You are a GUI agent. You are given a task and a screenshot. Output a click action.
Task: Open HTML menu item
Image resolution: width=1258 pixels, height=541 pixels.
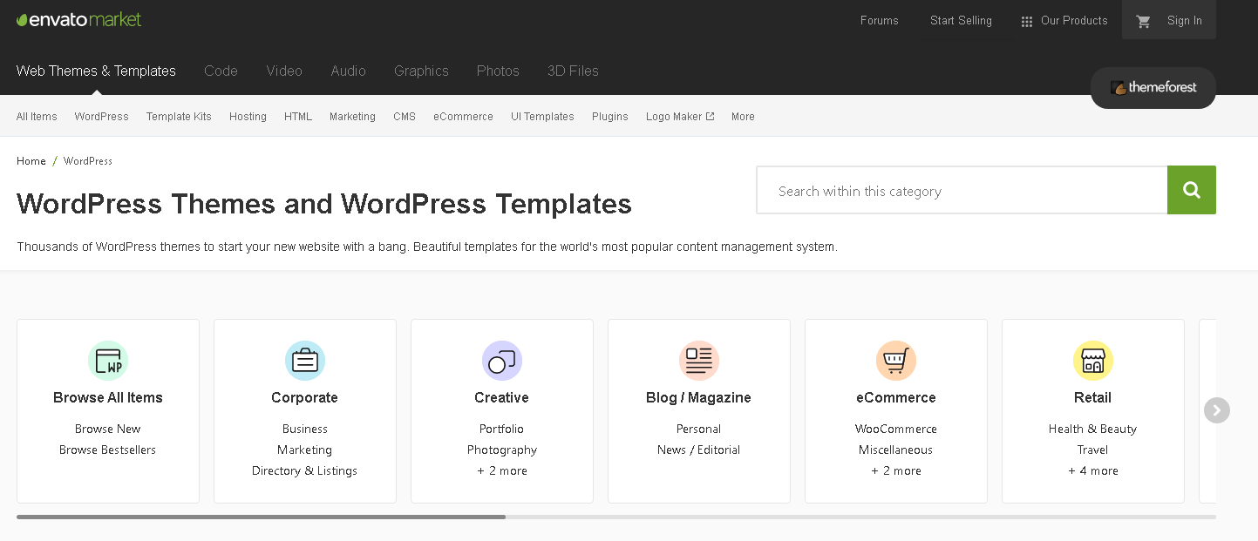coord(298,116)
